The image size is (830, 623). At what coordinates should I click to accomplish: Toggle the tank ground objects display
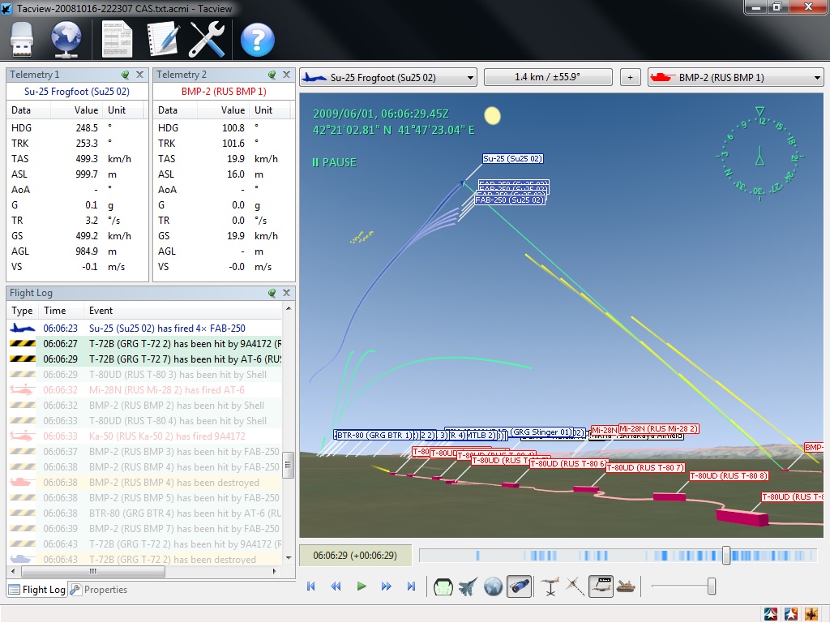pyautogui.click(x=627, y=586)
